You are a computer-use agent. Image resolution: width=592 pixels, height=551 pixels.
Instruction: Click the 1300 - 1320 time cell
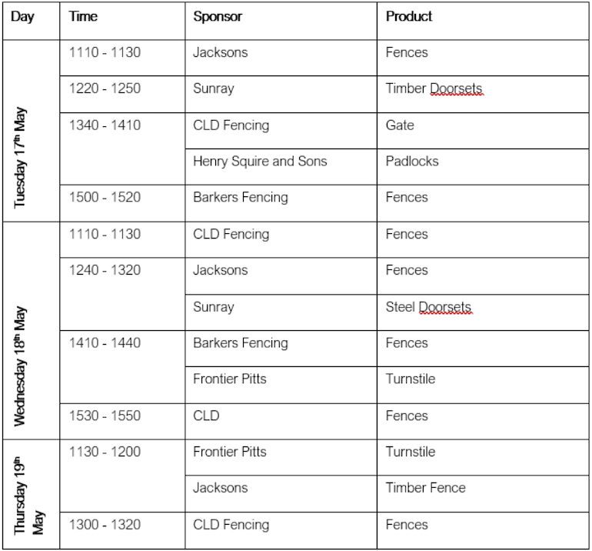pyautogui.click(x=122, y=530)
